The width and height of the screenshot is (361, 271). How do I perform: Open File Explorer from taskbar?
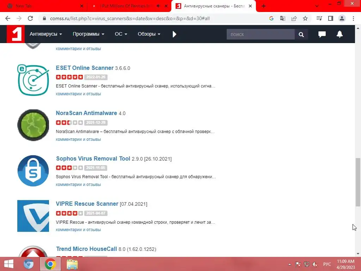(x=72, y=264)
